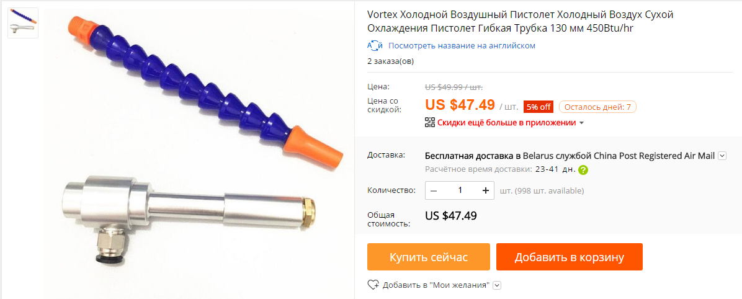Open the green question mark delivery help
Image resolution: width=742 pixels, height=299 pixels.
click(x=583, y=170)
